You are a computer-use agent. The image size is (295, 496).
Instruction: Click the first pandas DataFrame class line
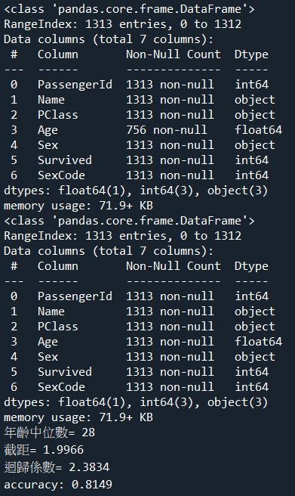(129, 9)
